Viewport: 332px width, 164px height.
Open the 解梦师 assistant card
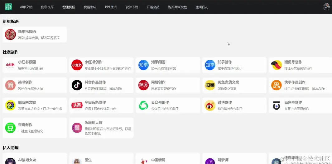tap(234, 158)
